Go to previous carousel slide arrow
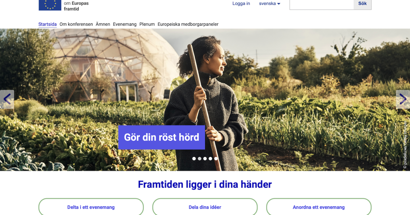Image resolution: width=410 pixels, height=215 pixels. coord(7,99)
